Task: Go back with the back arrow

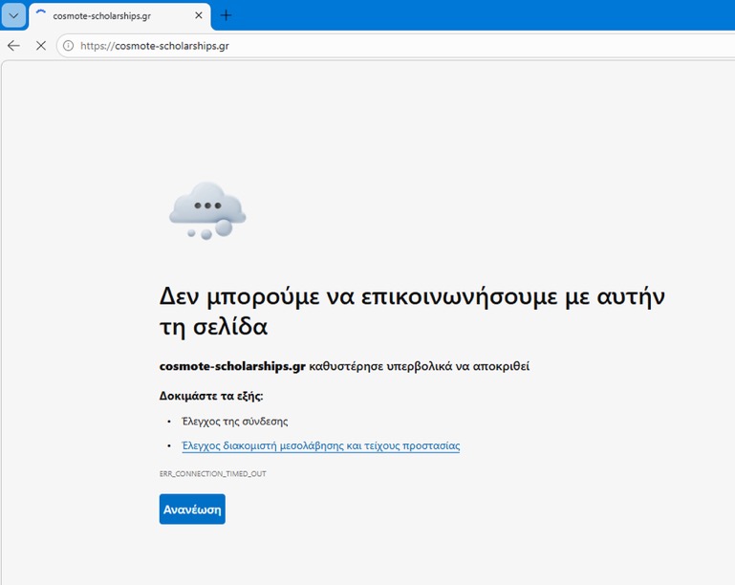Action: click(x=14, y=46)
